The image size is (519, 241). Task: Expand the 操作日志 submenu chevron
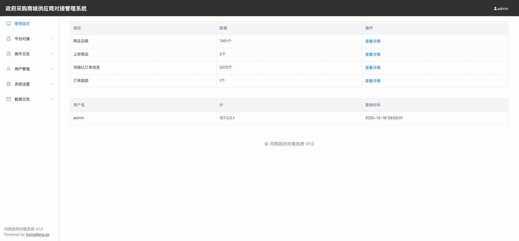point(52,54)
